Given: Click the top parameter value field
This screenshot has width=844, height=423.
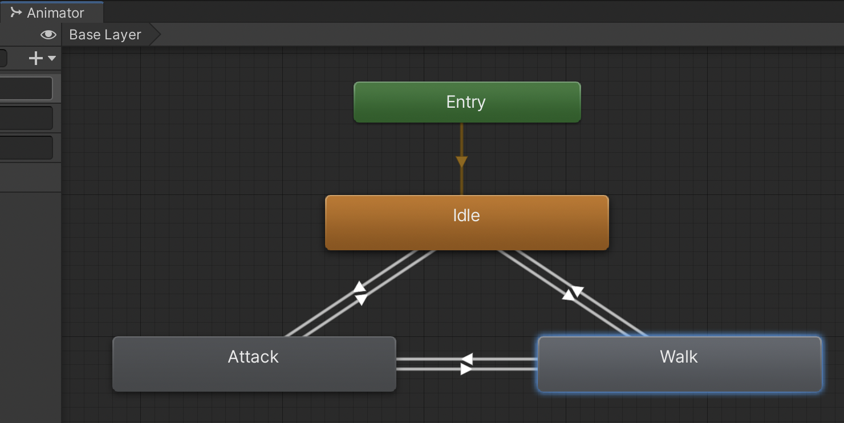Looking at the screenshot, I should 26,89.
